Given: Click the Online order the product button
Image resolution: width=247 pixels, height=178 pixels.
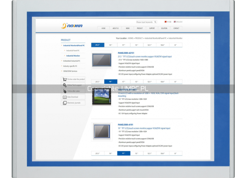Looking at the screenshot, I should pos(73,79).
